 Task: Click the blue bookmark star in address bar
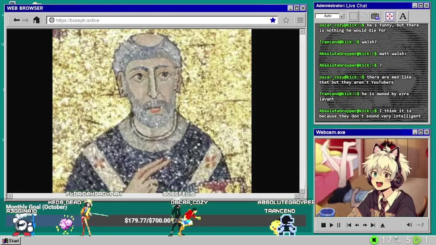[273, 20]
